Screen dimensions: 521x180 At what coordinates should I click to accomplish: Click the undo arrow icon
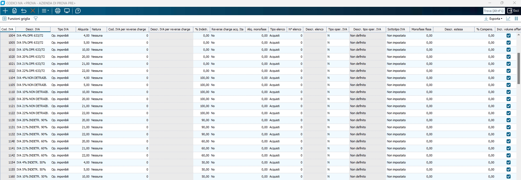tap(24, 11)
